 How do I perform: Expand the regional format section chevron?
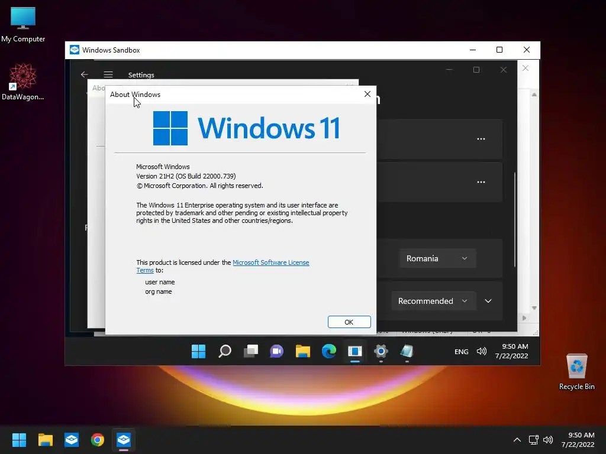coord(488,301)
